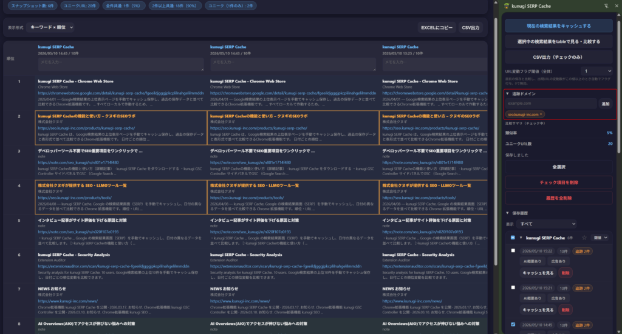Viewport: 622px width, 334px height.
Task: Collapse the 追跡ドメイン section
Action: tap(507, 94)
